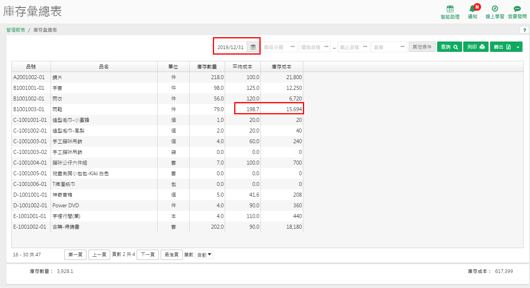Image resolution: width=530 pixels, height=288 pixels.
Task: Click the 轉出 export button
Action: tap(502, 47)
